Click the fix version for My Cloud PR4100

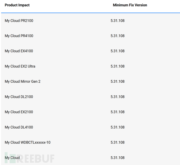click(117, 36)
